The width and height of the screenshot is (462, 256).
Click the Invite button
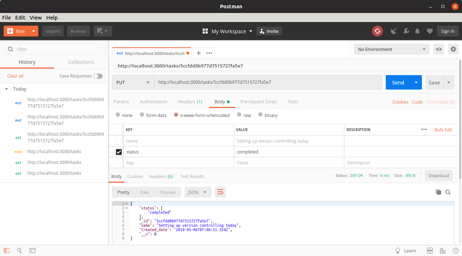[x=269, y=31]
